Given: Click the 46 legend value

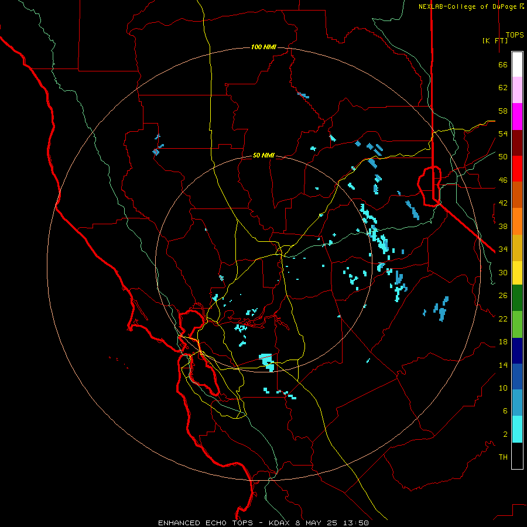Looking at the screenshot, I should tap(503, 180).
